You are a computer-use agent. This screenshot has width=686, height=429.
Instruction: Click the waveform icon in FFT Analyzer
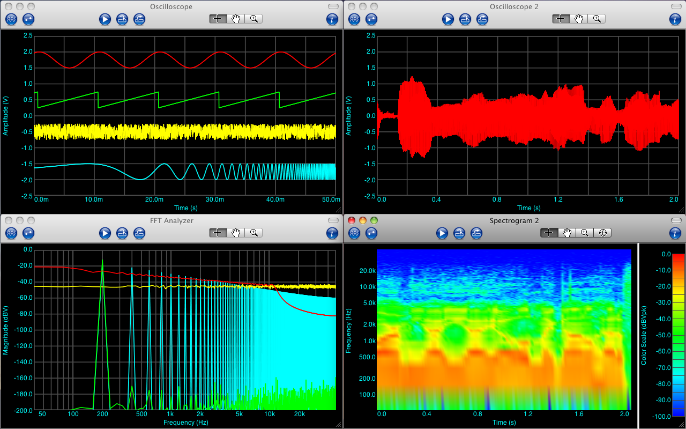(x=11, y=233)
